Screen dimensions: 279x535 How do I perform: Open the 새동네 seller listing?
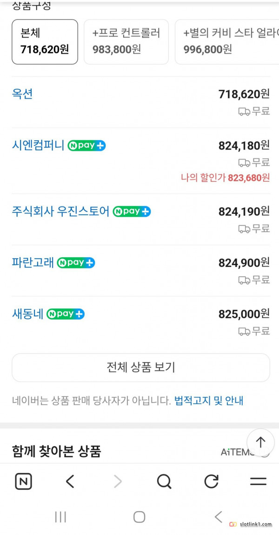(27, 314)
